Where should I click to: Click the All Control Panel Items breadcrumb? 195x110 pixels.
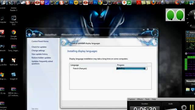71,35
